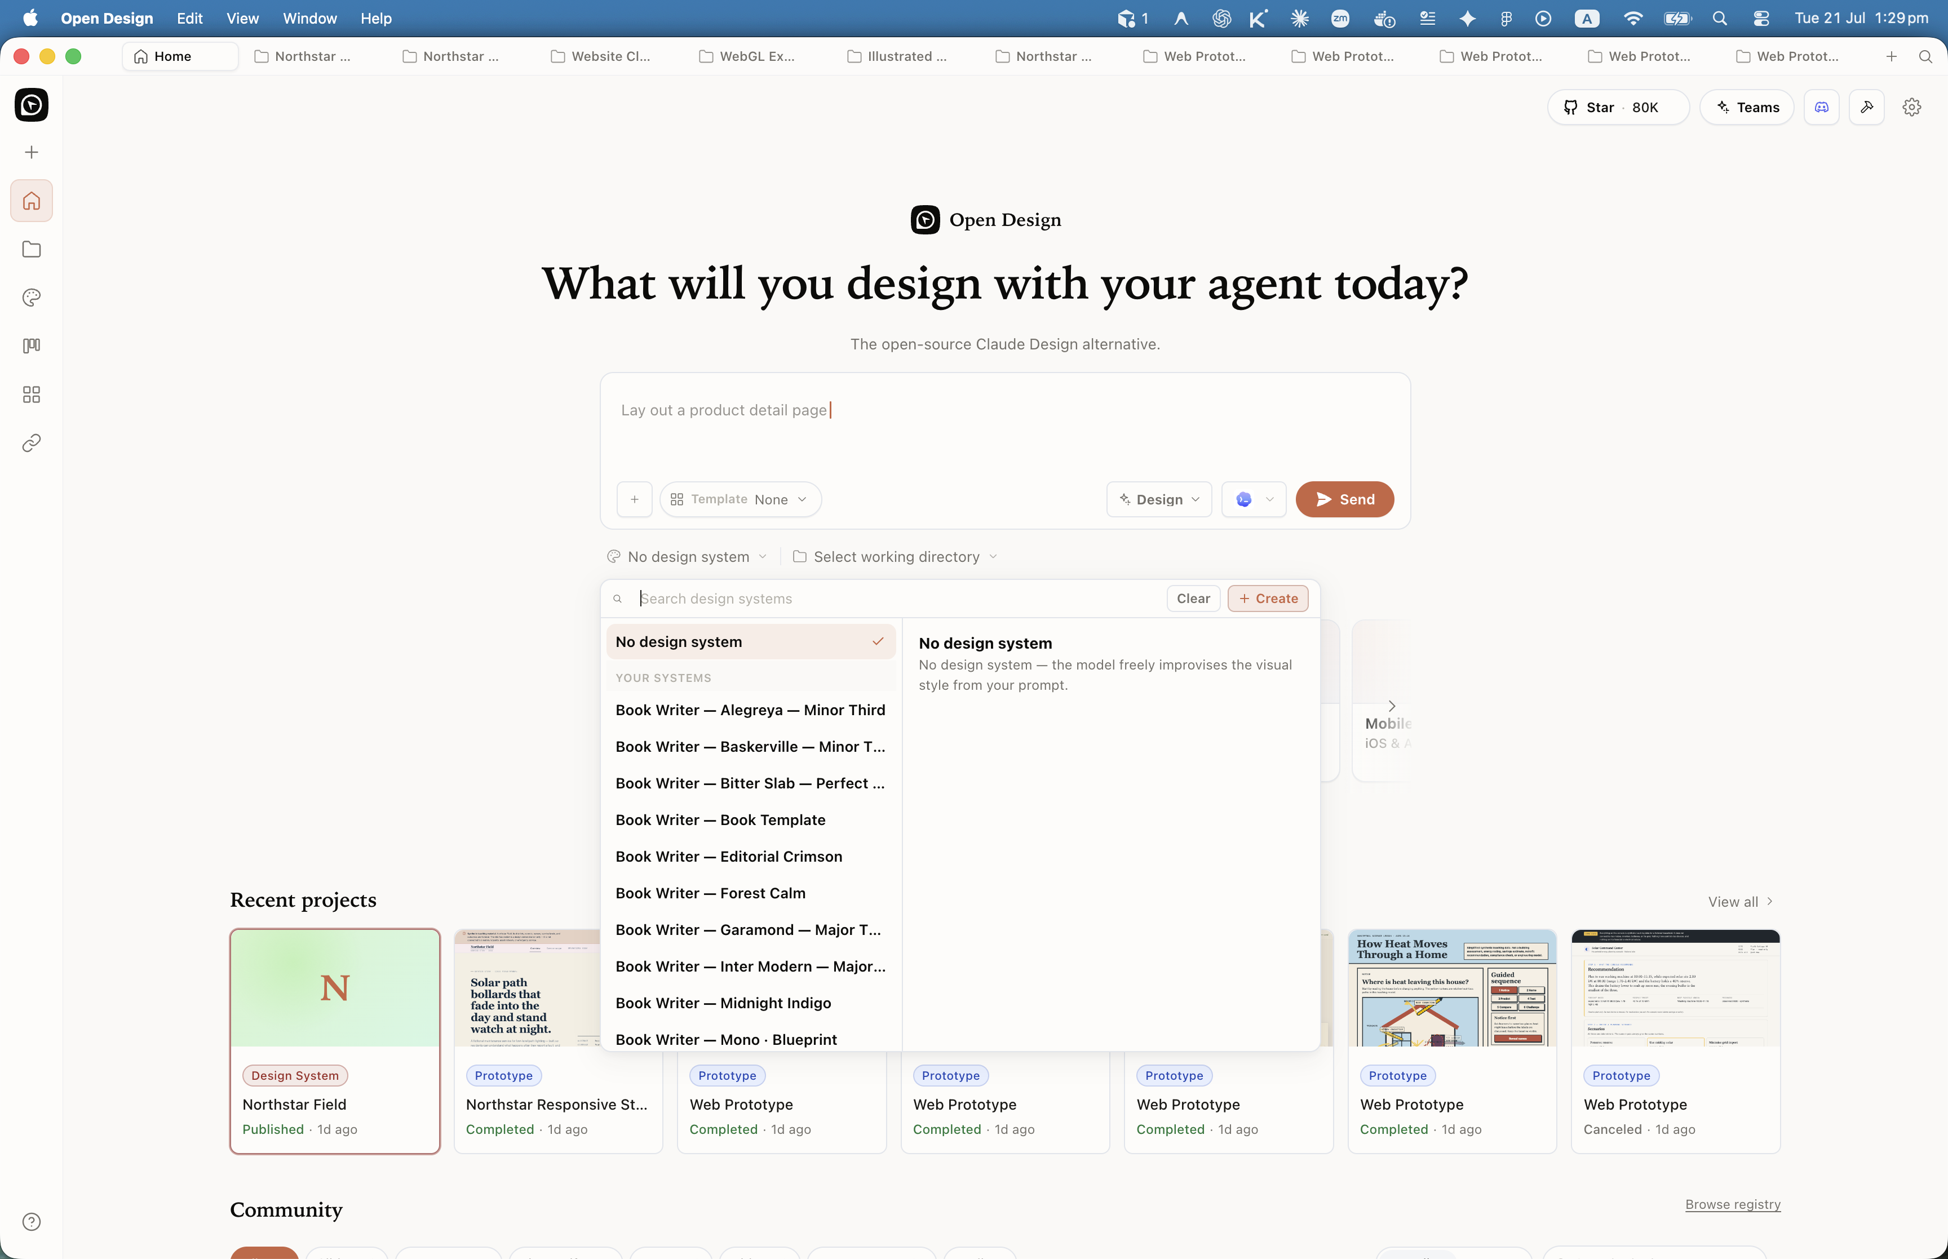Open macOS Spotlight search icon
The height and width of the screenshot is (1259, 1948).
coord(1719,18)
